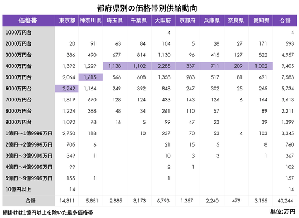Click the 東京都 column header
This screenshot has width=299, height=218.
click(67, 21)
